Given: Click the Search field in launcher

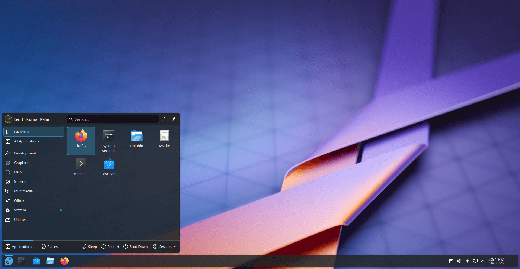Looking at the screenshot, I should click(x=113, y=119).
